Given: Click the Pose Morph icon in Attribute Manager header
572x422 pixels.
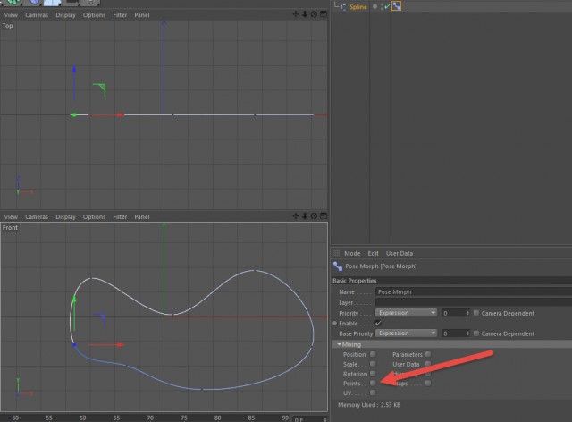Looking at the screenshot, I should point(338,266).
